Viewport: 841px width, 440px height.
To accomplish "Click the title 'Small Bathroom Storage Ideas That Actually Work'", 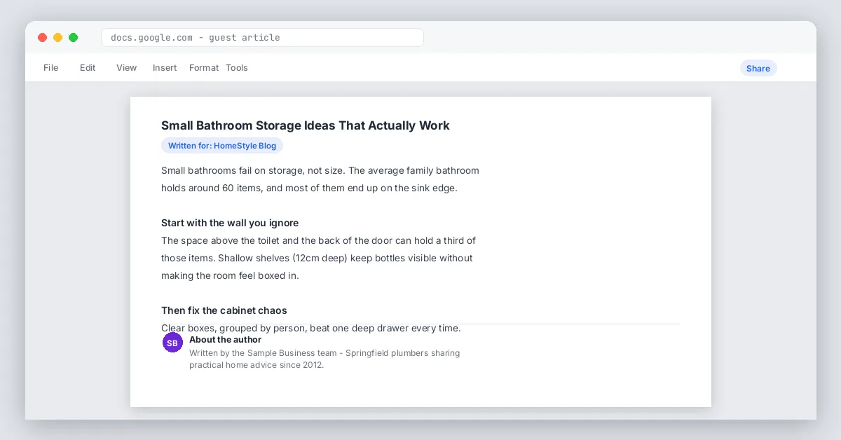I will tap(306, 125).
